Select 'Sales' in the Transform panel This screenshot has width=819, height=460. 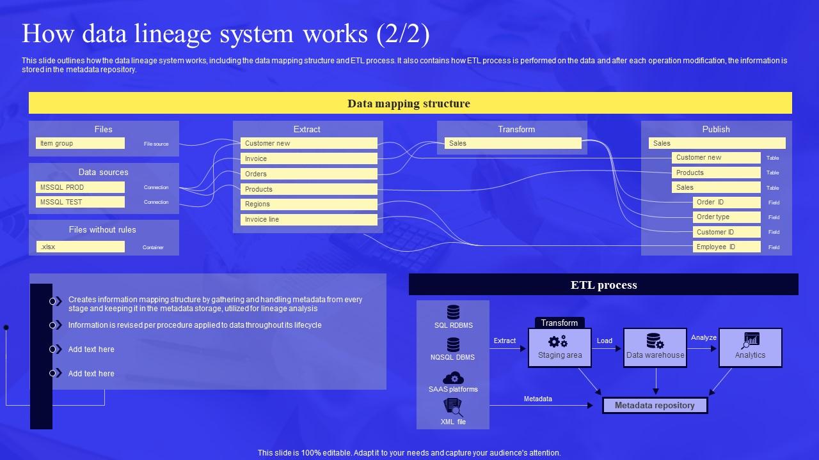coord(513,143)
